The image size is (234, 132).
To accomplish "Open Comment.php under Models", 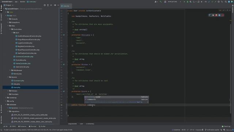I will coord(19,81).
